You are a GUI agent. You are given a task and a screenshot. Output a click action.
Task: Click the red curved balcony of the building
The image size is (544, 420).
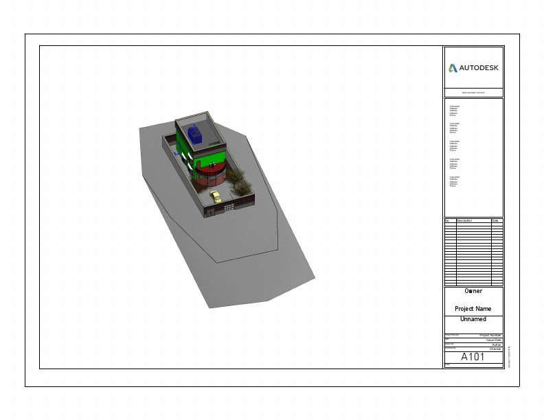point(210,170)
